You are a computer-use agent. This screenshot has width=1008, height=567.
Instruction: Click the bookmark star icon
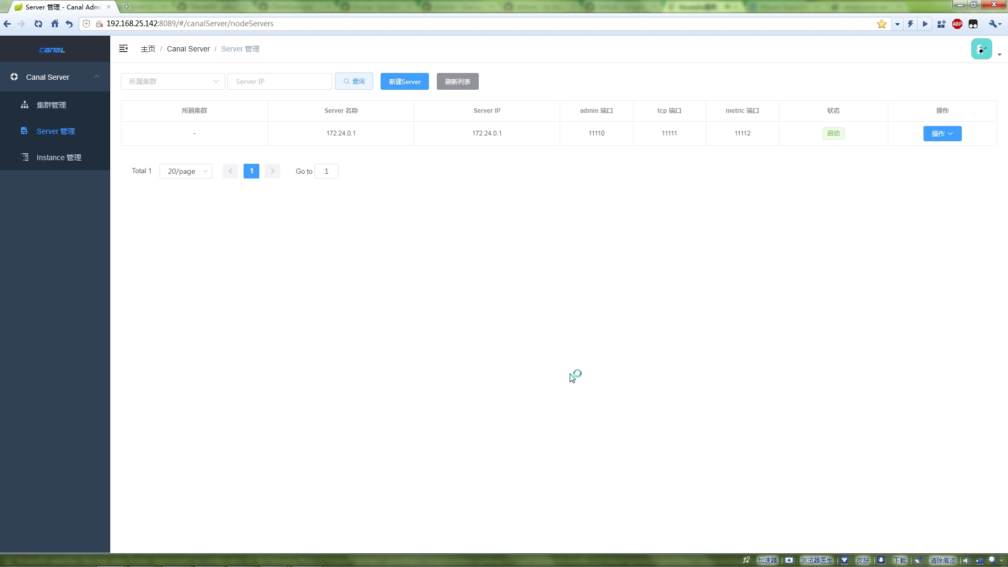click(x=881, y=24)
